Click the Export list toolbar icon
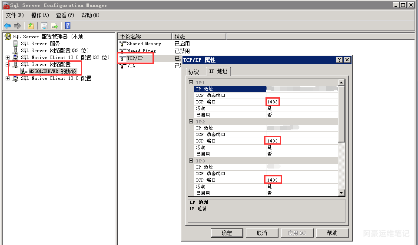This screenshot has height=245, width=418. tap(54, 26)
